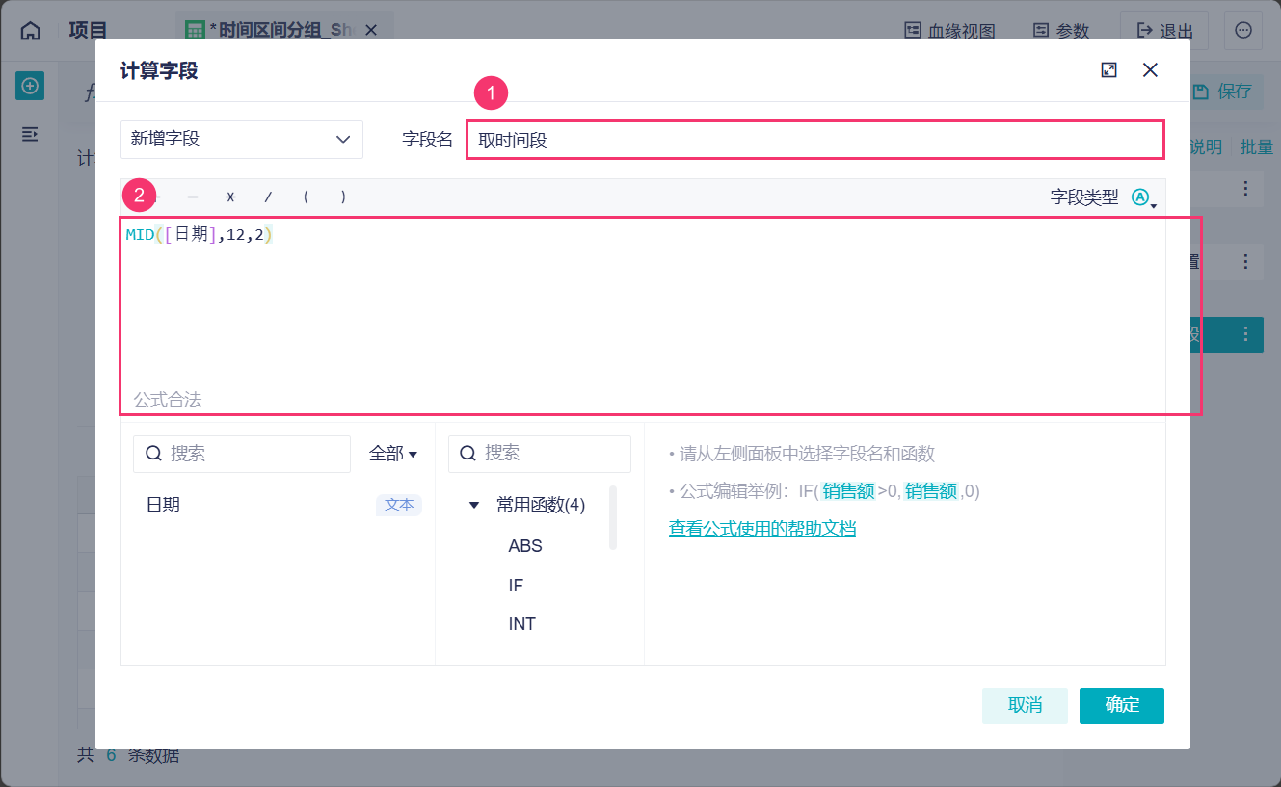Select the IF function
The width and height of the screenshot is (1281, 787).
click(x=516, y=586)
